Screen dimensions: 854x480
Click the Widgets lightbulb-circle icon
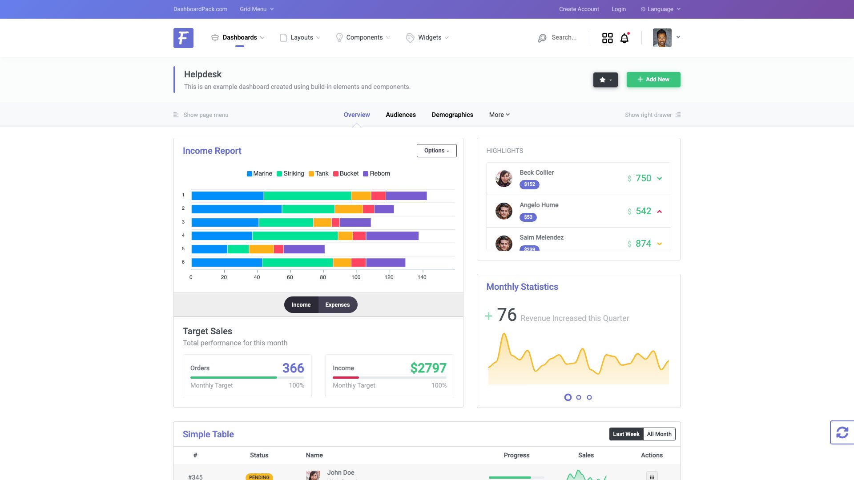coord(410,37)
